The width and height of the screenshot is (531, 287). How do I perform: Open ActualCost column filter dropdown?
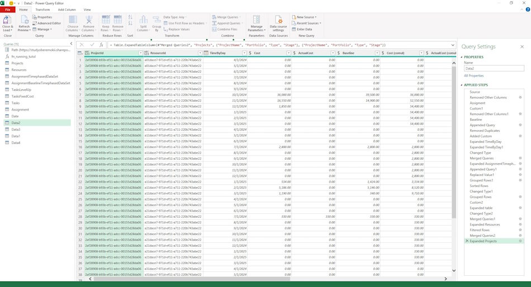[x=333, y=53]
